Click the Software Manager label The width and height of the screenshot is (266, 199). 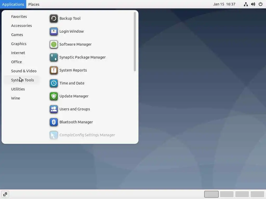(x=75, y=44)
